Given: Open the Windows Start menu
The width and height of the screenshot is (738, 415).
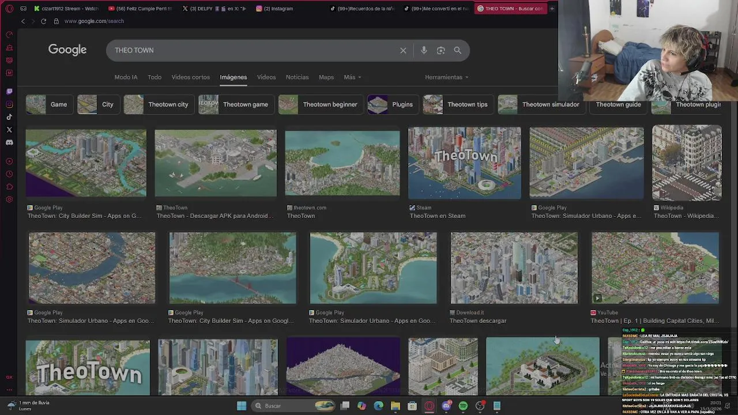Looking at the screenshot, I should (242, 406).
